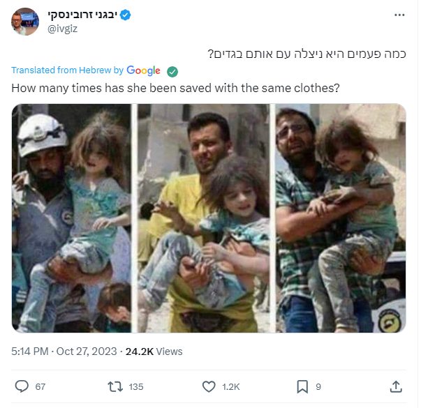Screen dimensions: 421x408
Task: Click the 135 retweet count
Action: [x=136, y=387]
